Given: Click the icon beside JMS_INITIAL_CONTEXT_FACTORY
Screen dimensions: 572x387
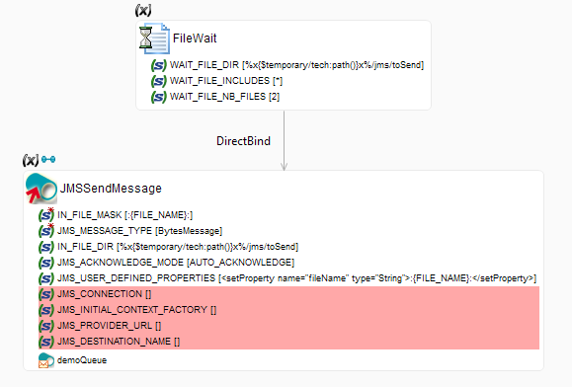Looking at the screenshot, I should tap(46, 310).
